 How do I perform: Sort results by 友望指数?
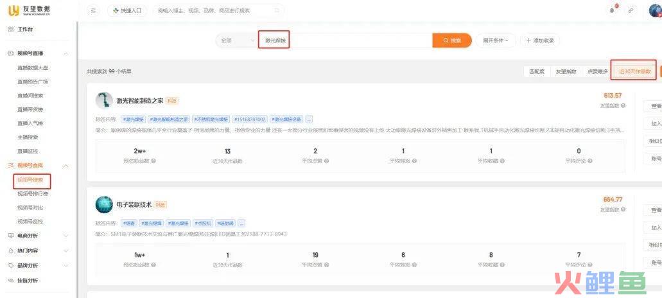coord(566,72)
